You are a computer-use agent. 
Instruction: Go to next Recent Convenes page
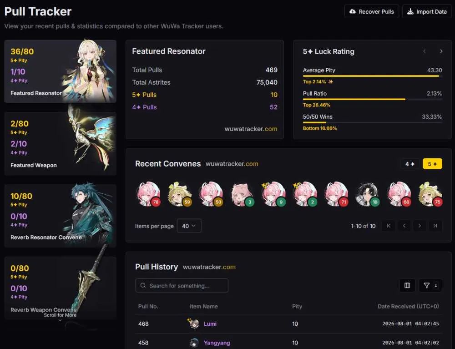click(x=420, y=226)
